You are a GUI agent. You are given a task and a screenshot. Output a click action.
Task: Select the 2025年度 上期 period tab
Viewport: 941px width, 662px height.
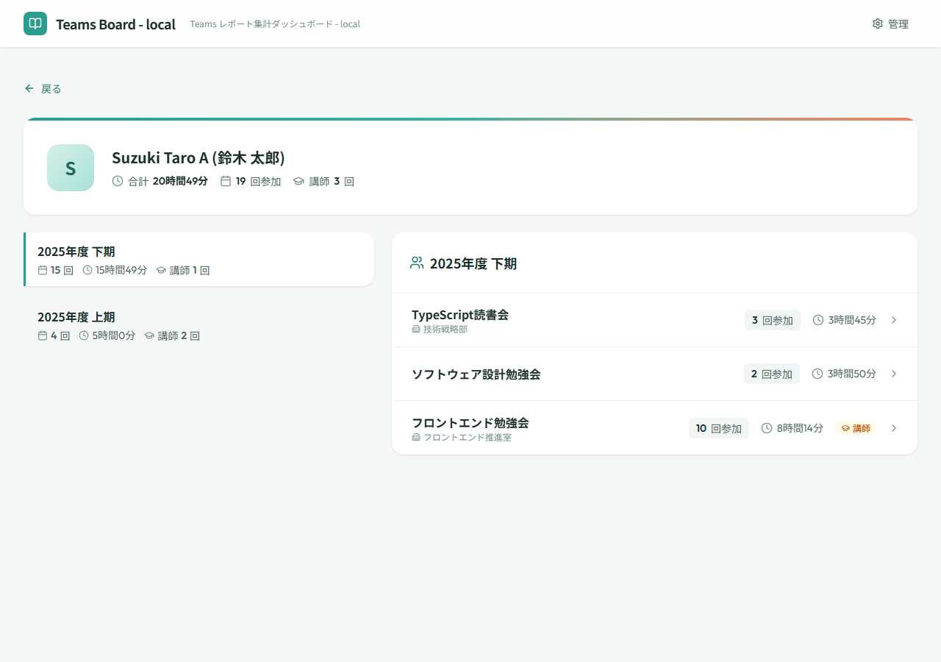point(198,325)
